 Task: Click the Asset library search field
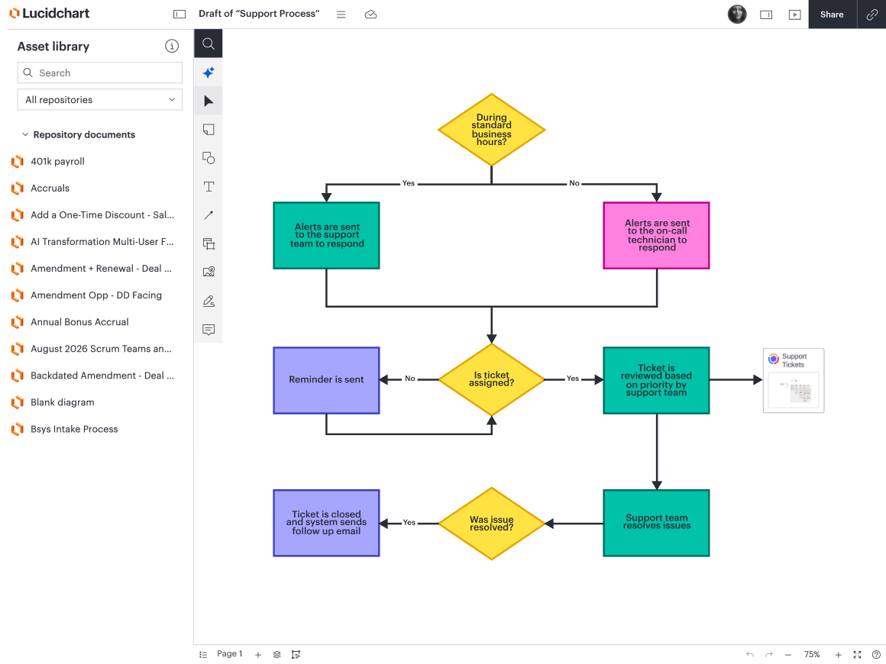(x=99, y=73)
